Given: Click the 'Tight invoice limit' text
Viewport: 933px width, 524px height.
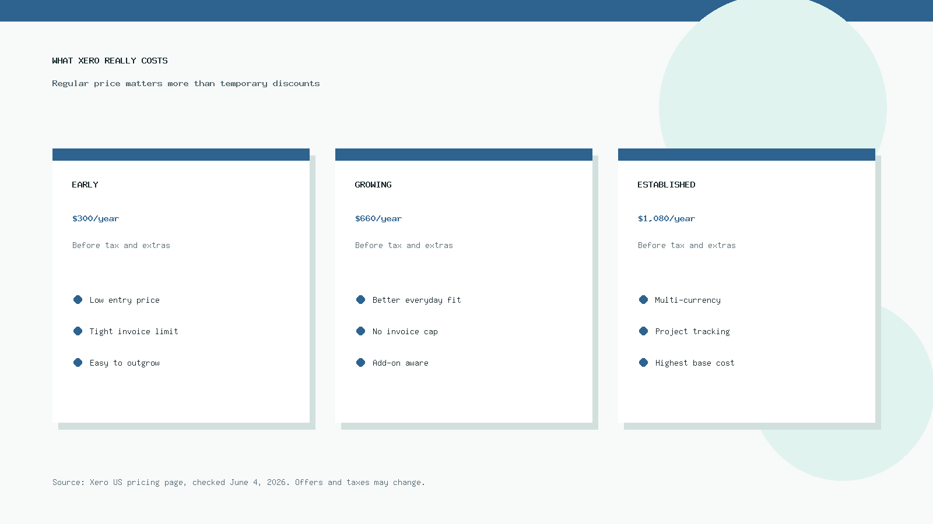Looking at the screenshot, I should click(x=134, y=332).
